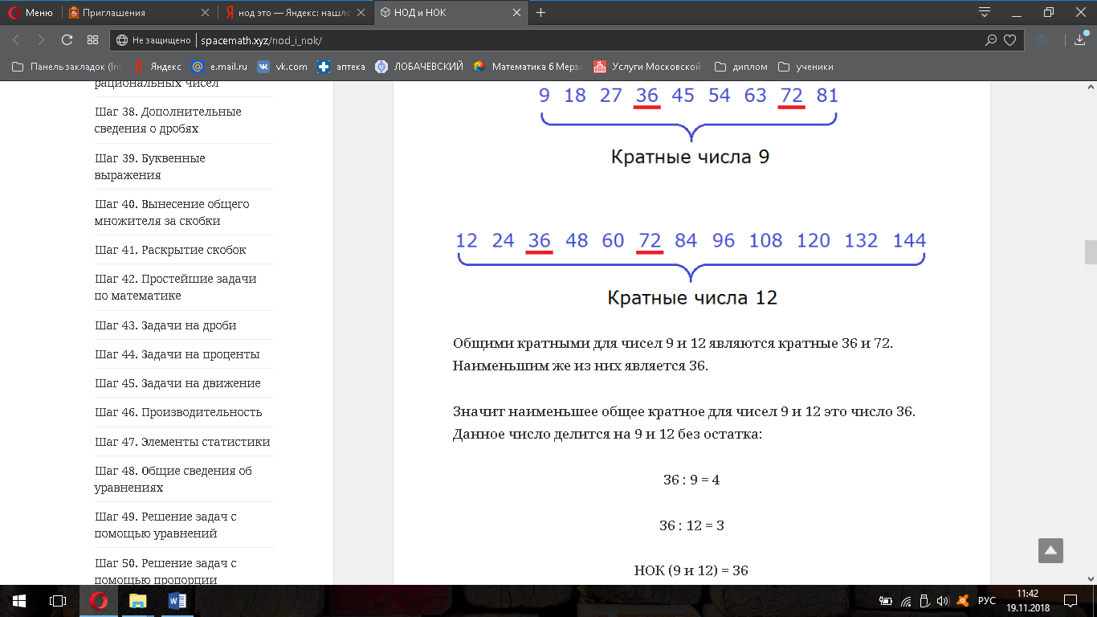Open the Математика 6 Мерз bookmark
Viewport: 1097px width, 617px height.
click(x=528, y=67)
